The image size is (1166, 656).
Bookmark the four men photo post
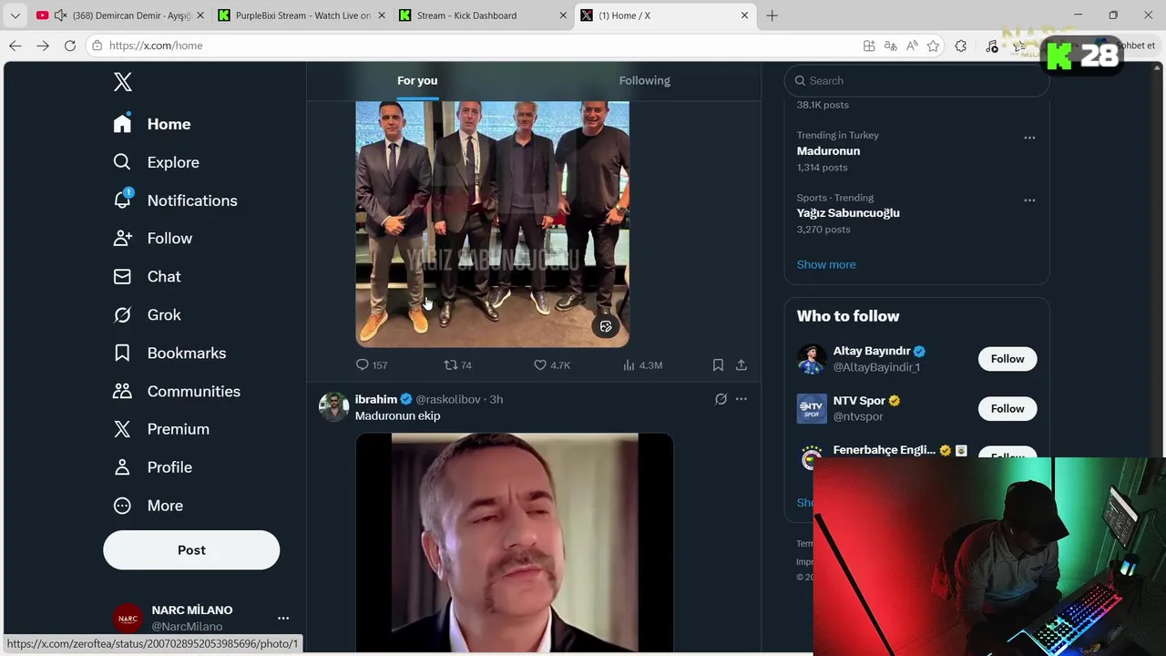point(718,365)
